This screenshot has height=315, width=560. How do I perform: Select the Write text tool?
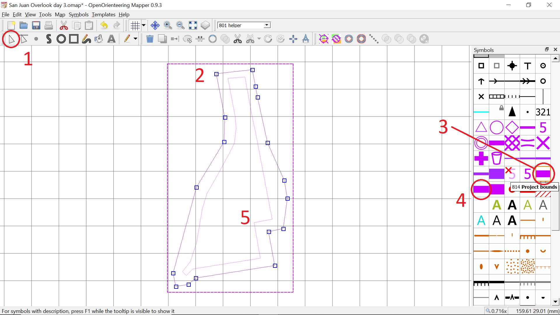tap(111, 39)
